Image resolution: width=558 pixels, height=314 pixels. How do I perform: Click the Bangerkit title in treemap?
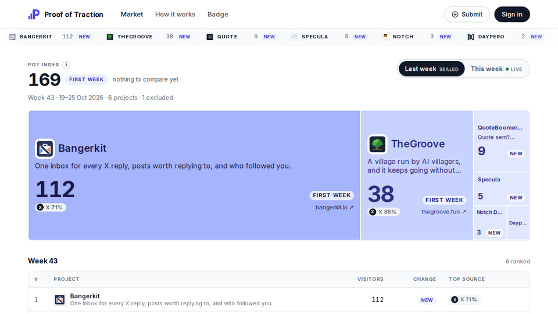[82, 148]
